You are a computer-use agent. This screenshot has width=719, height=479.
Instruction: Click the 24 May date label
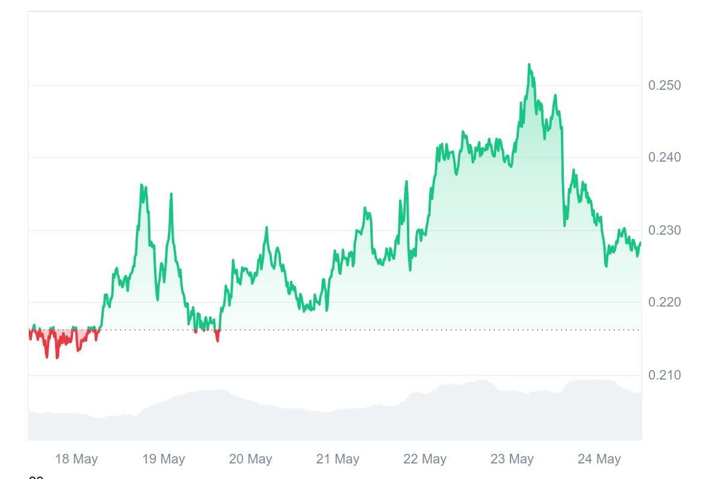[x=599, y=459]
